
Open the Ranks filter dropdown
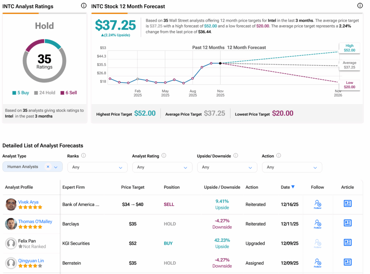[97, 167]
